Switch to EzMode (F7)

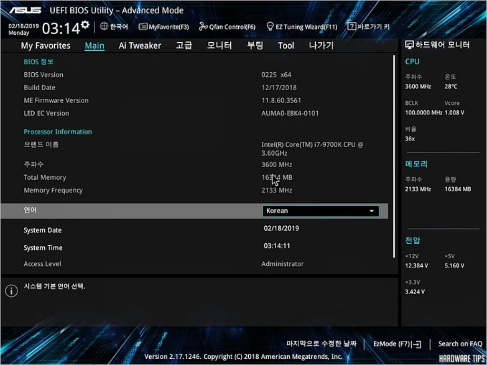click(x=397, y=344)
